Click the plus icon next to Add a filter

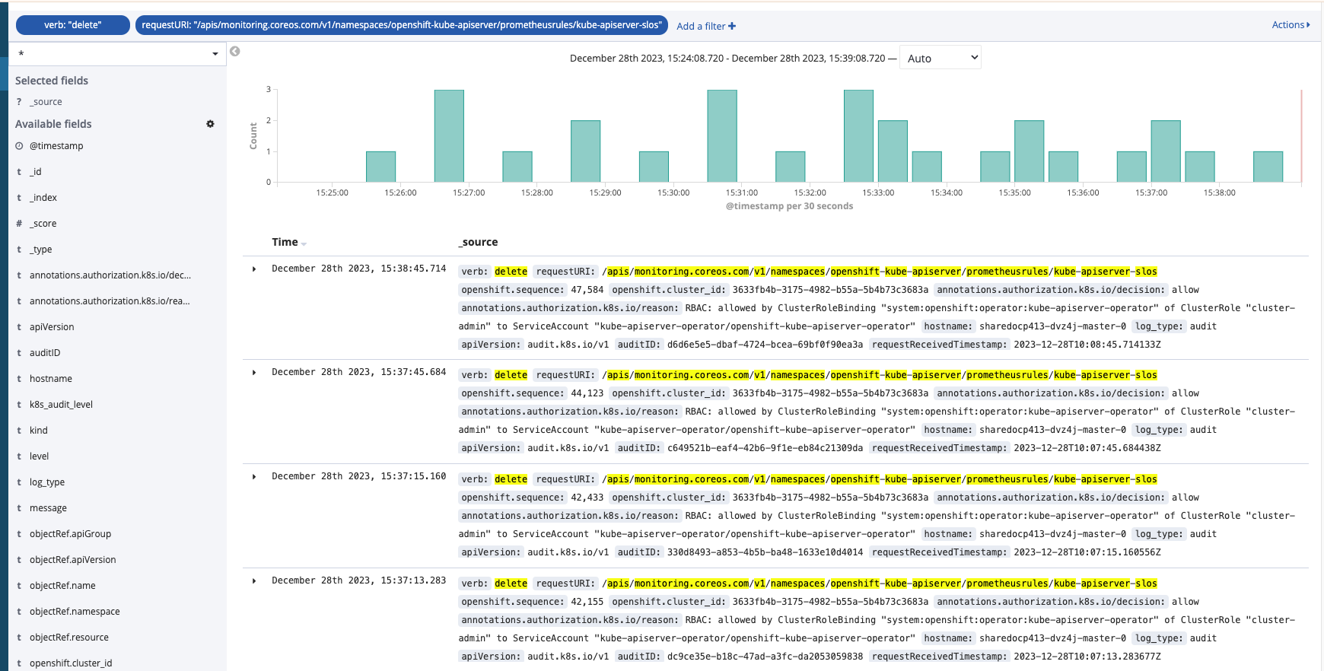732,26
